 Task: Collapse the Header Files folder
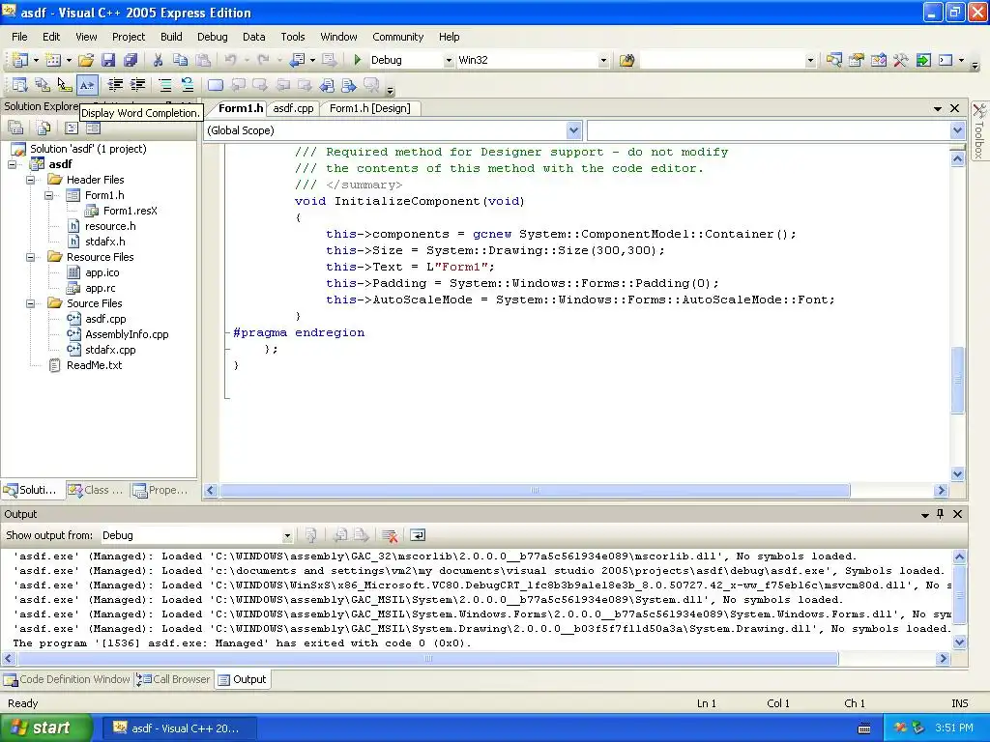[x=30, y=180]
